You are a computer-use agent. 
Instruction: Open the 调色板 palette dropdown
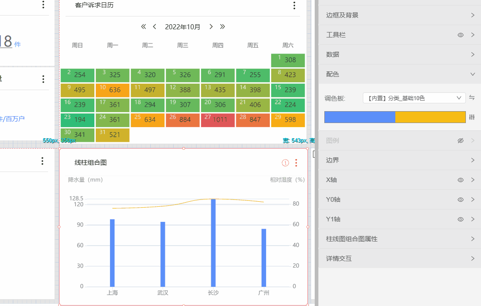point(414,98)
